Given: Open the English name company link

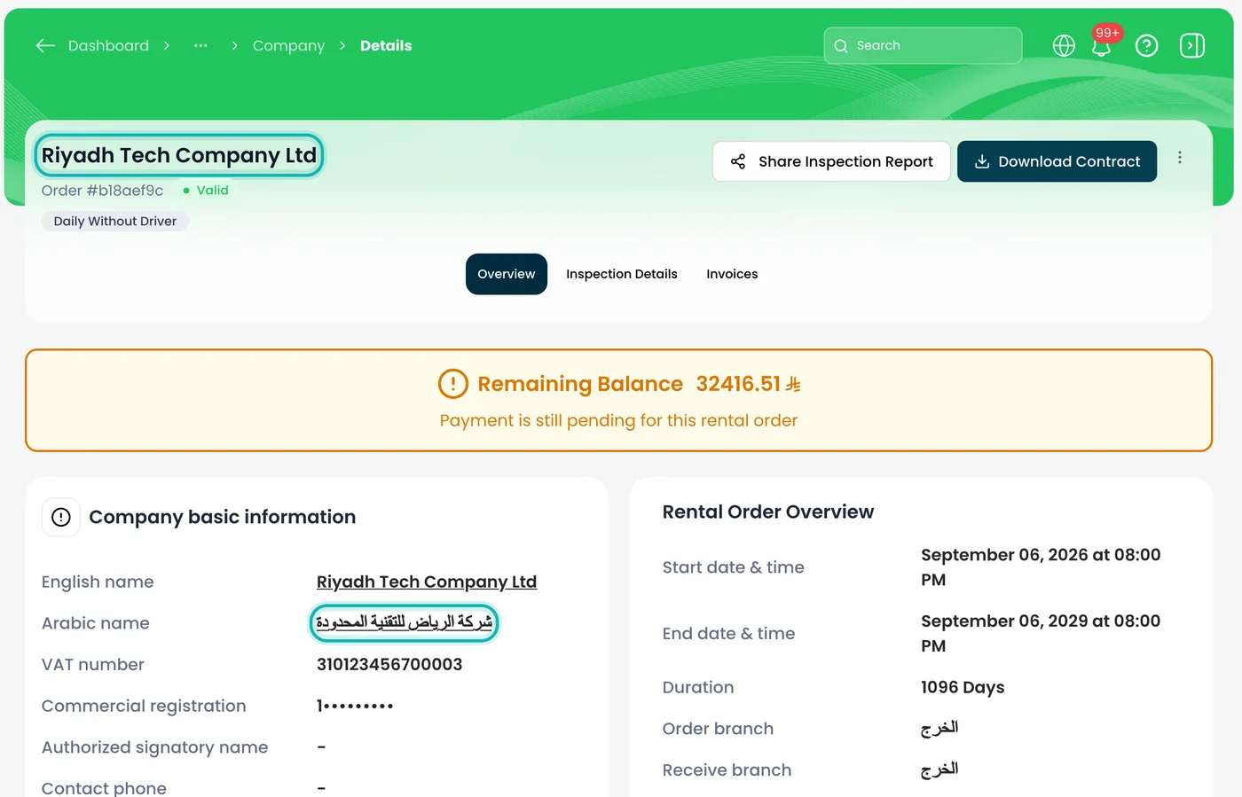Looking at the screenshot, I should (427, 582).
